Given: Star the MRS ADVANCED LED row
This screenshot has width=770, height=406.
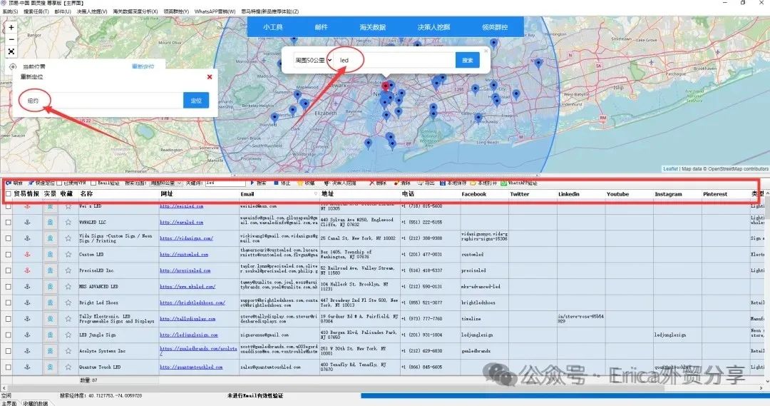Looking at the screenshot, I should tap(68, 287).
